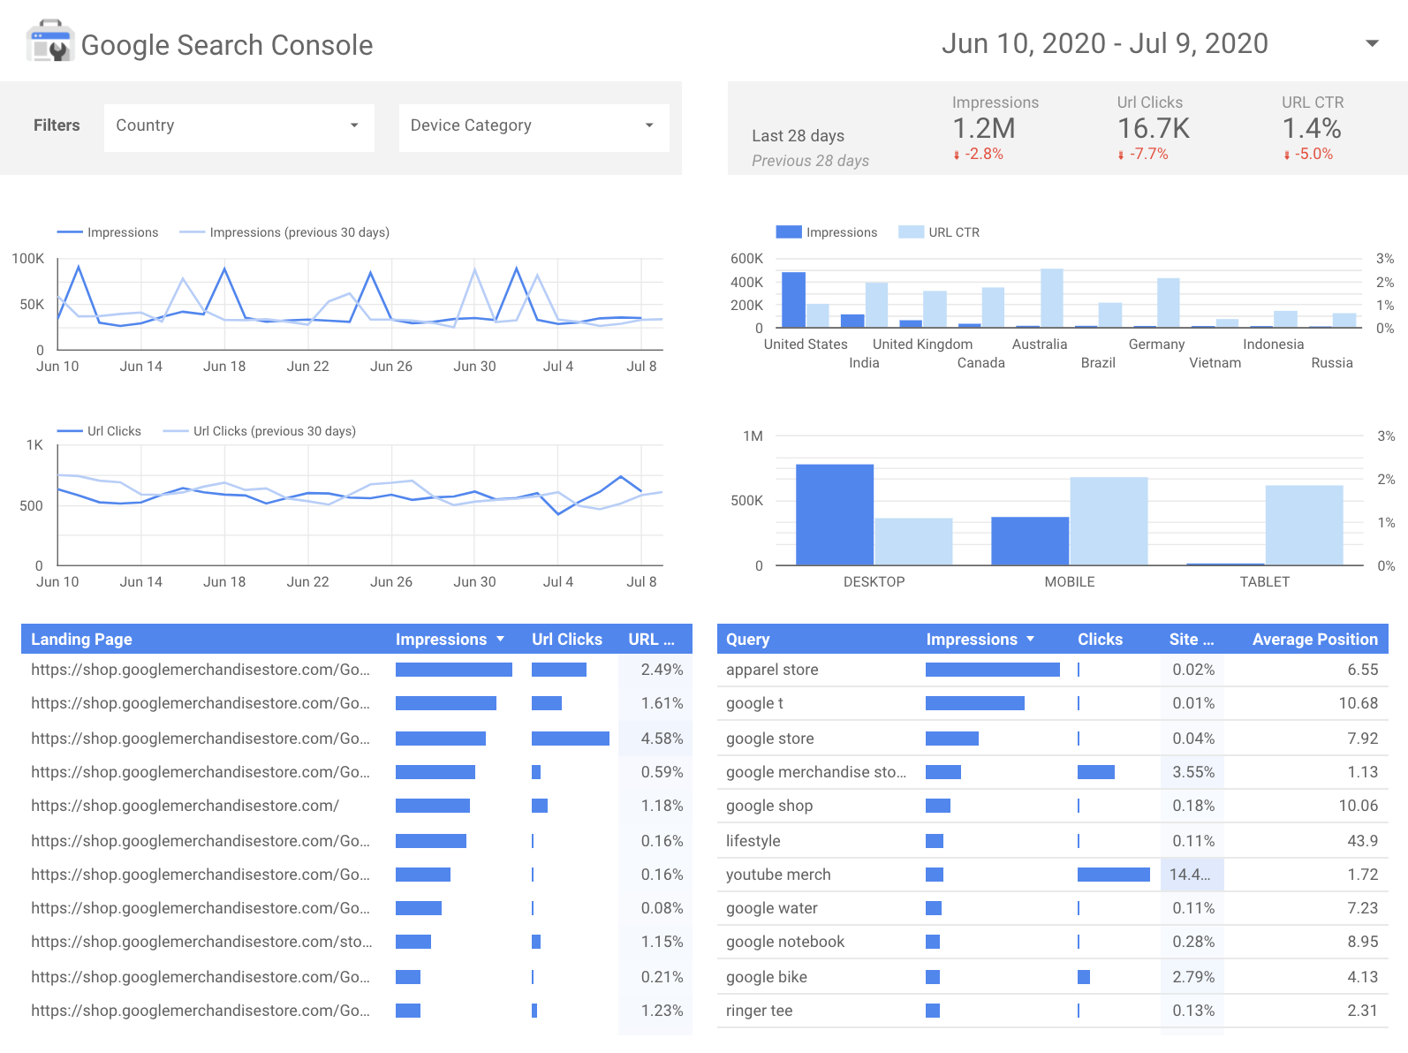
Task: Click the Previous 28 days label
Action: click(810, 161)
